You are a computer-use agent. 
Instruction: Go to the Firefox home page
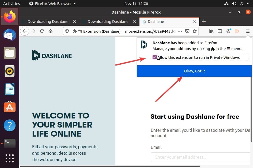click(x=50, y=31)
